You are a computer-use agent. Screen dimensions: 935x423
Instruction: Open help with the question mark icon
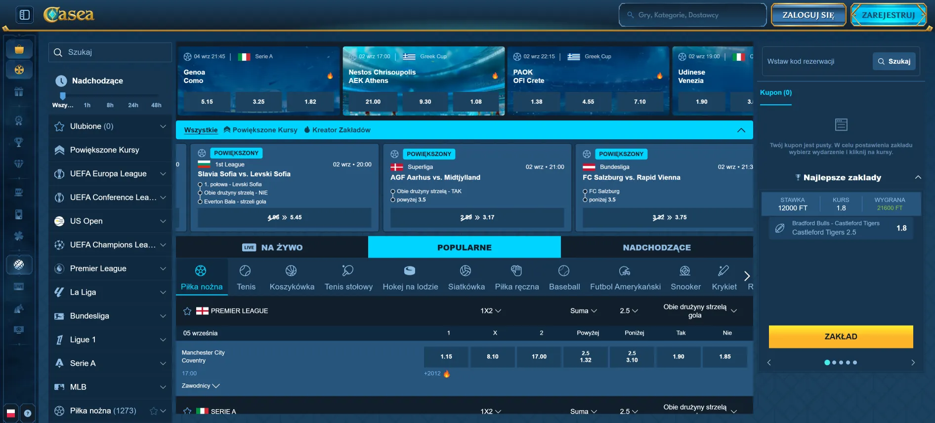coord(28,413)
